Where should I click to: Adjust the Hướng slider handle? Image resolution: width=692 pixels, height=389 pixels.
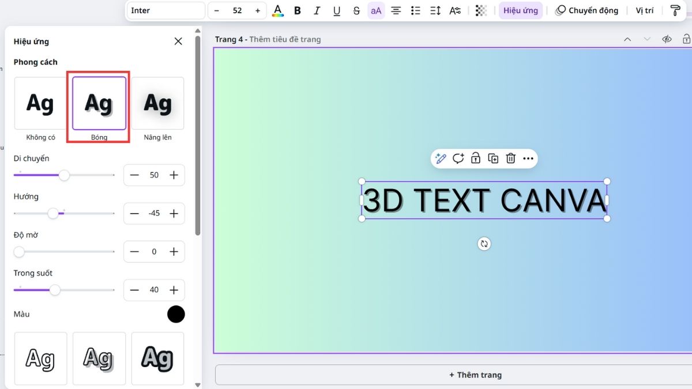pyautogui.click(x=53, y=213)
